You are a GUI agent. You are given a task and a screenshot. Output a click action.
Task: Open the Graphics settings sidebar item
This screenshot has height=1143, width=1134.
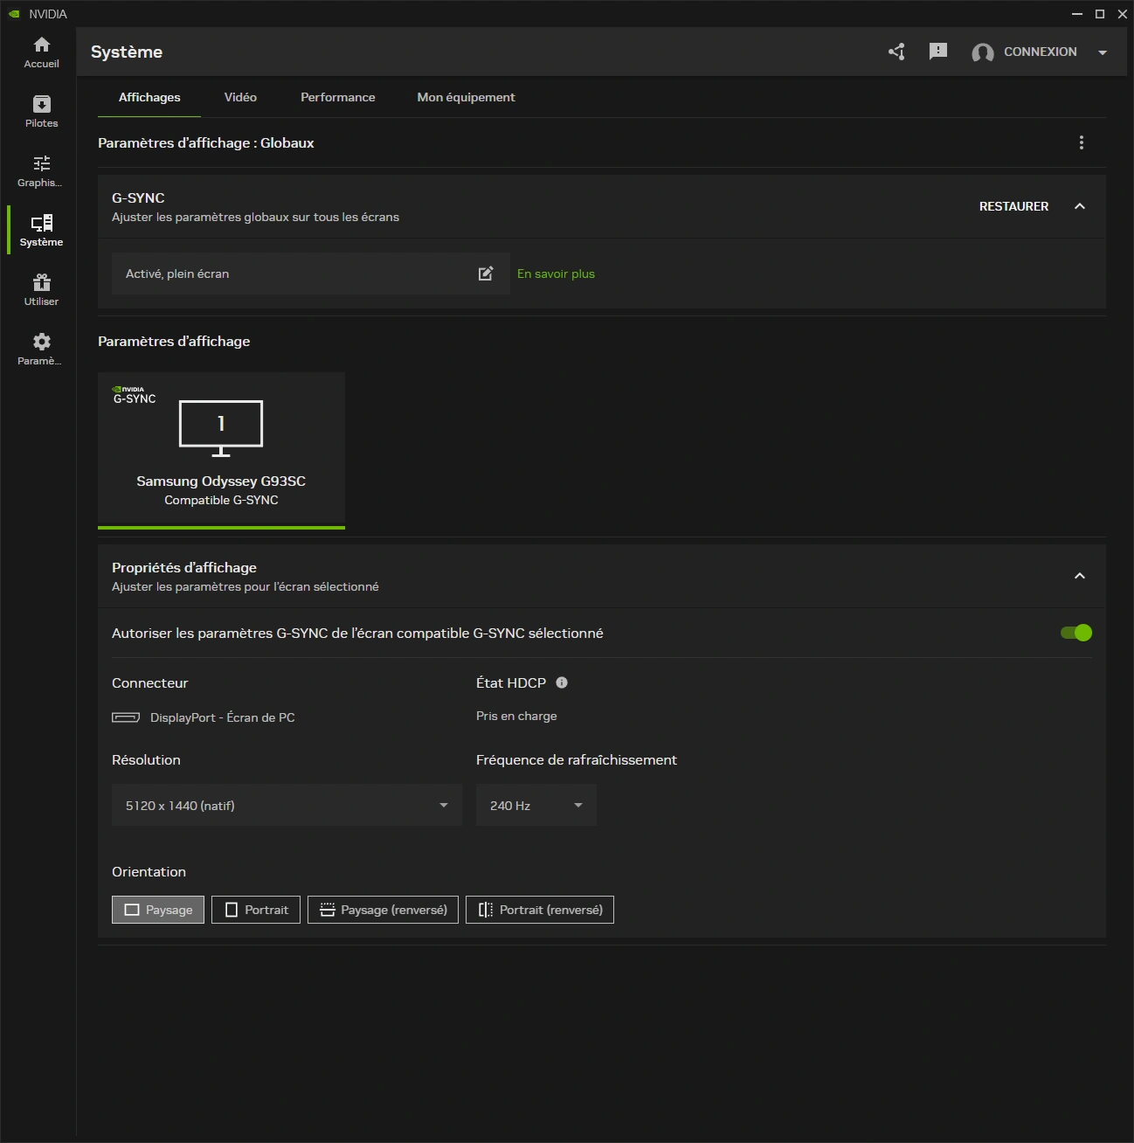click(x=41, y=171)
